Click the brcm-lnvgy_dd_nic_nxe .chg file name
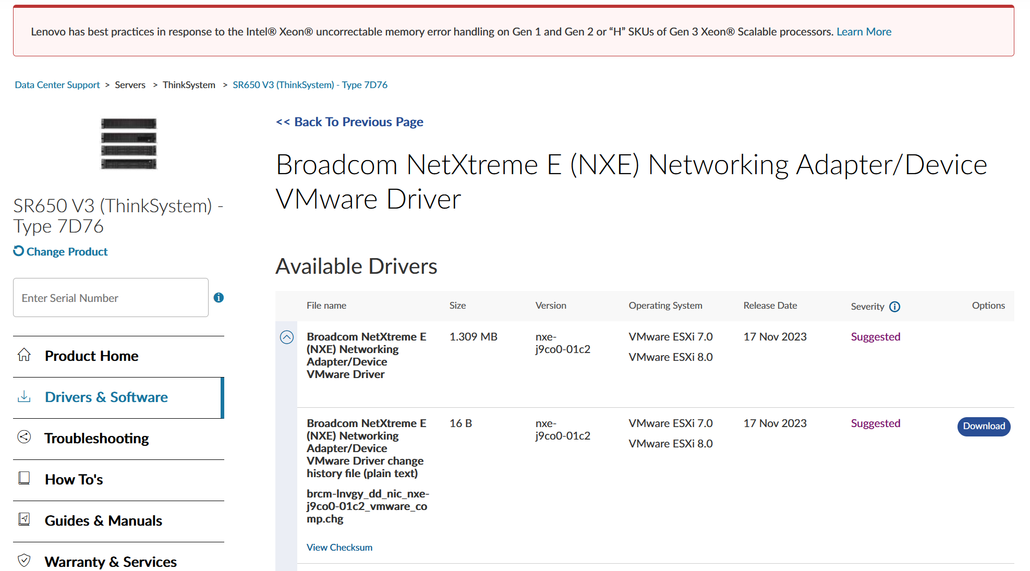Screen dimensions: 1030x571 pos(368,506)
